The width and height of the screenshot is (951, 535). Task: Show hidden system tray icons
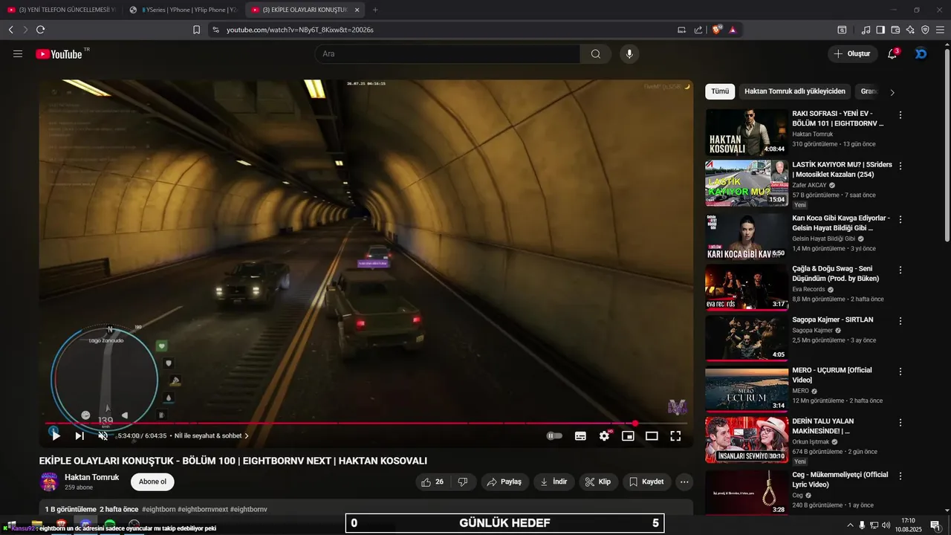[x=850, y=525]
